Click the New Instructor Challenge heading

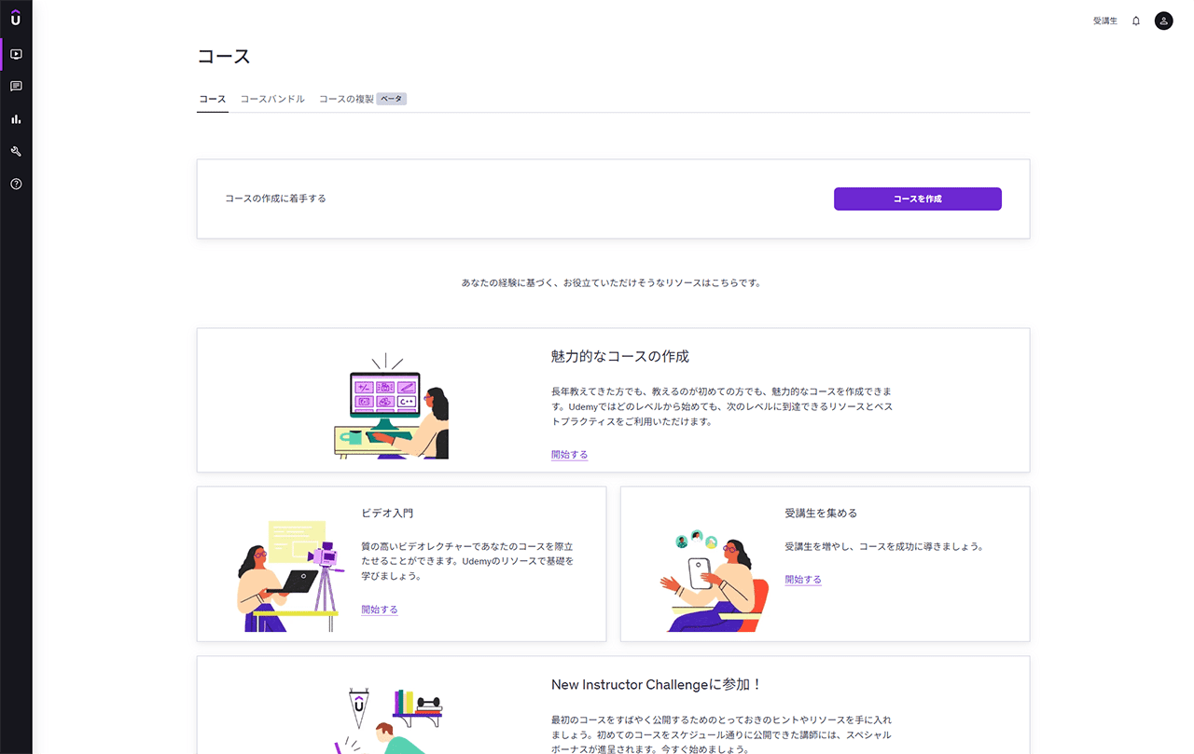coord(656,683)
